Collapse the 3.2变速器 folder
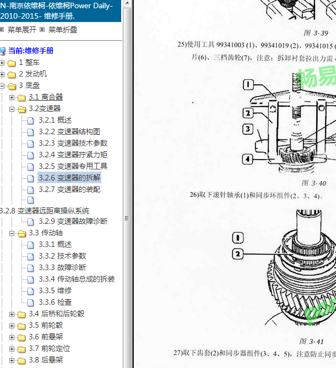The height and width of the screenshot is (368, 336). (12, 109)
